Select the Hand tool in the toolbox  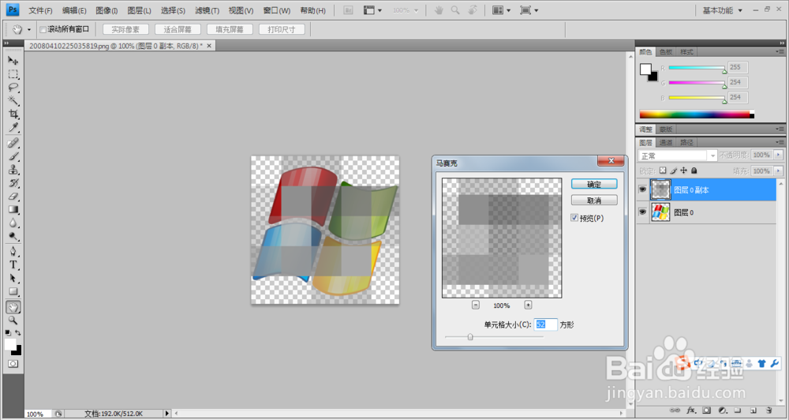click(13, 306)
